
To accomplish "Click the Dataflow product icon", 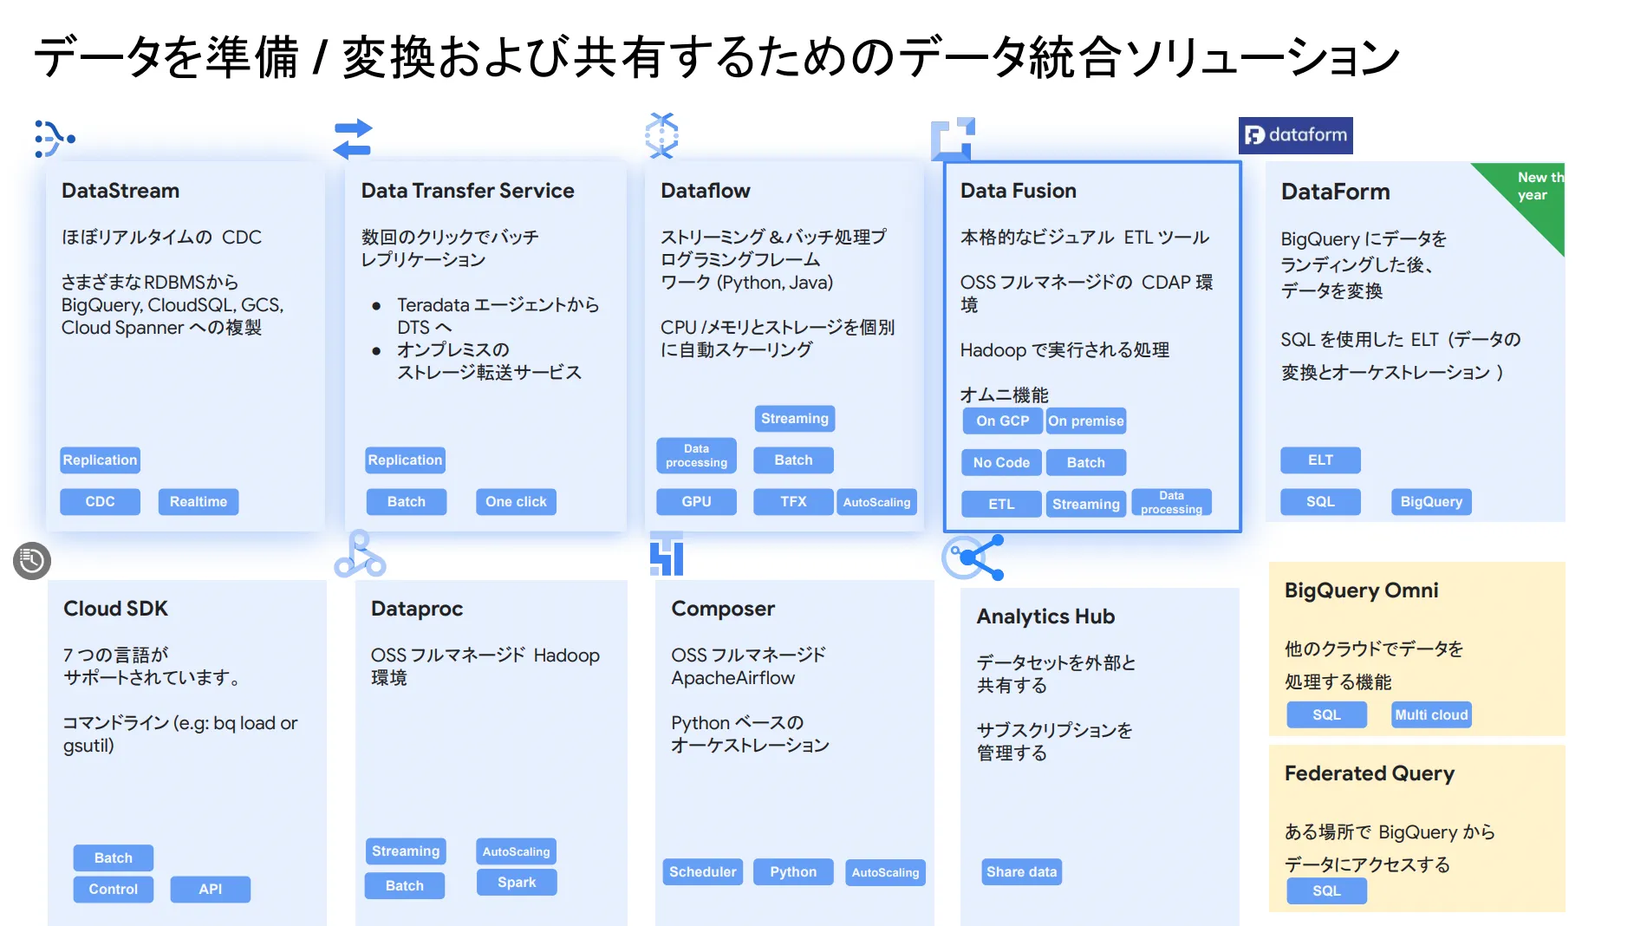I will (x=661, y=135).
